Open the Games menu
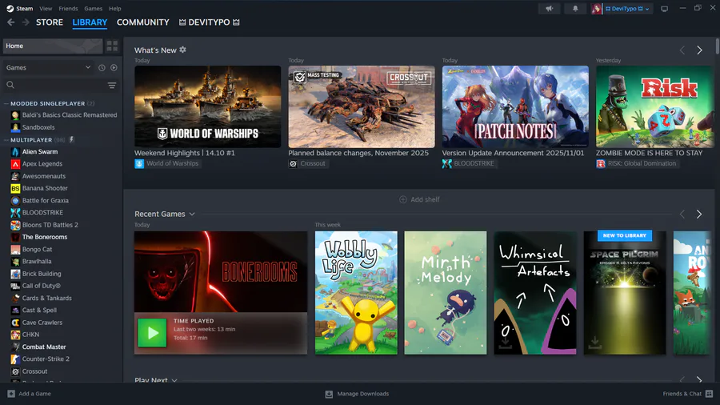Screen dimensions: 720x405 pos(94,8)
